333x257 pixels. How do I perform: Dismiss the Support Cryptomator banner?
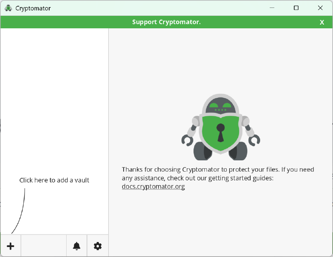coord(322,22)
